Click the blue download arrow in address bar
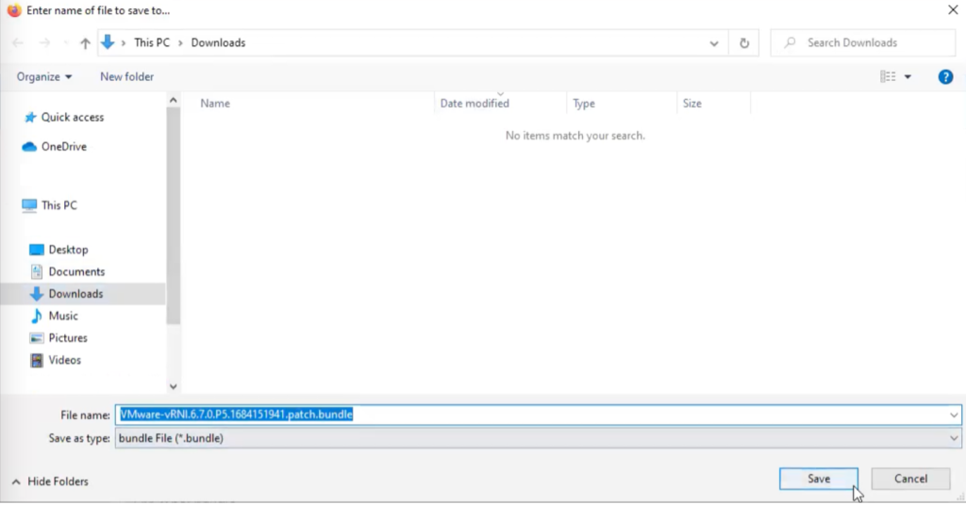966x505 pixels. click(108, 42)
